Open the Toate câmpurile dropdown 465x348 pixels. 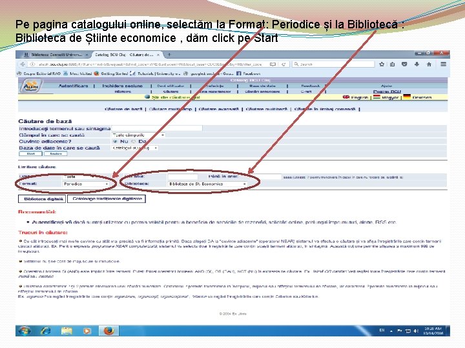pyautogui.click(x=138, y=135)
